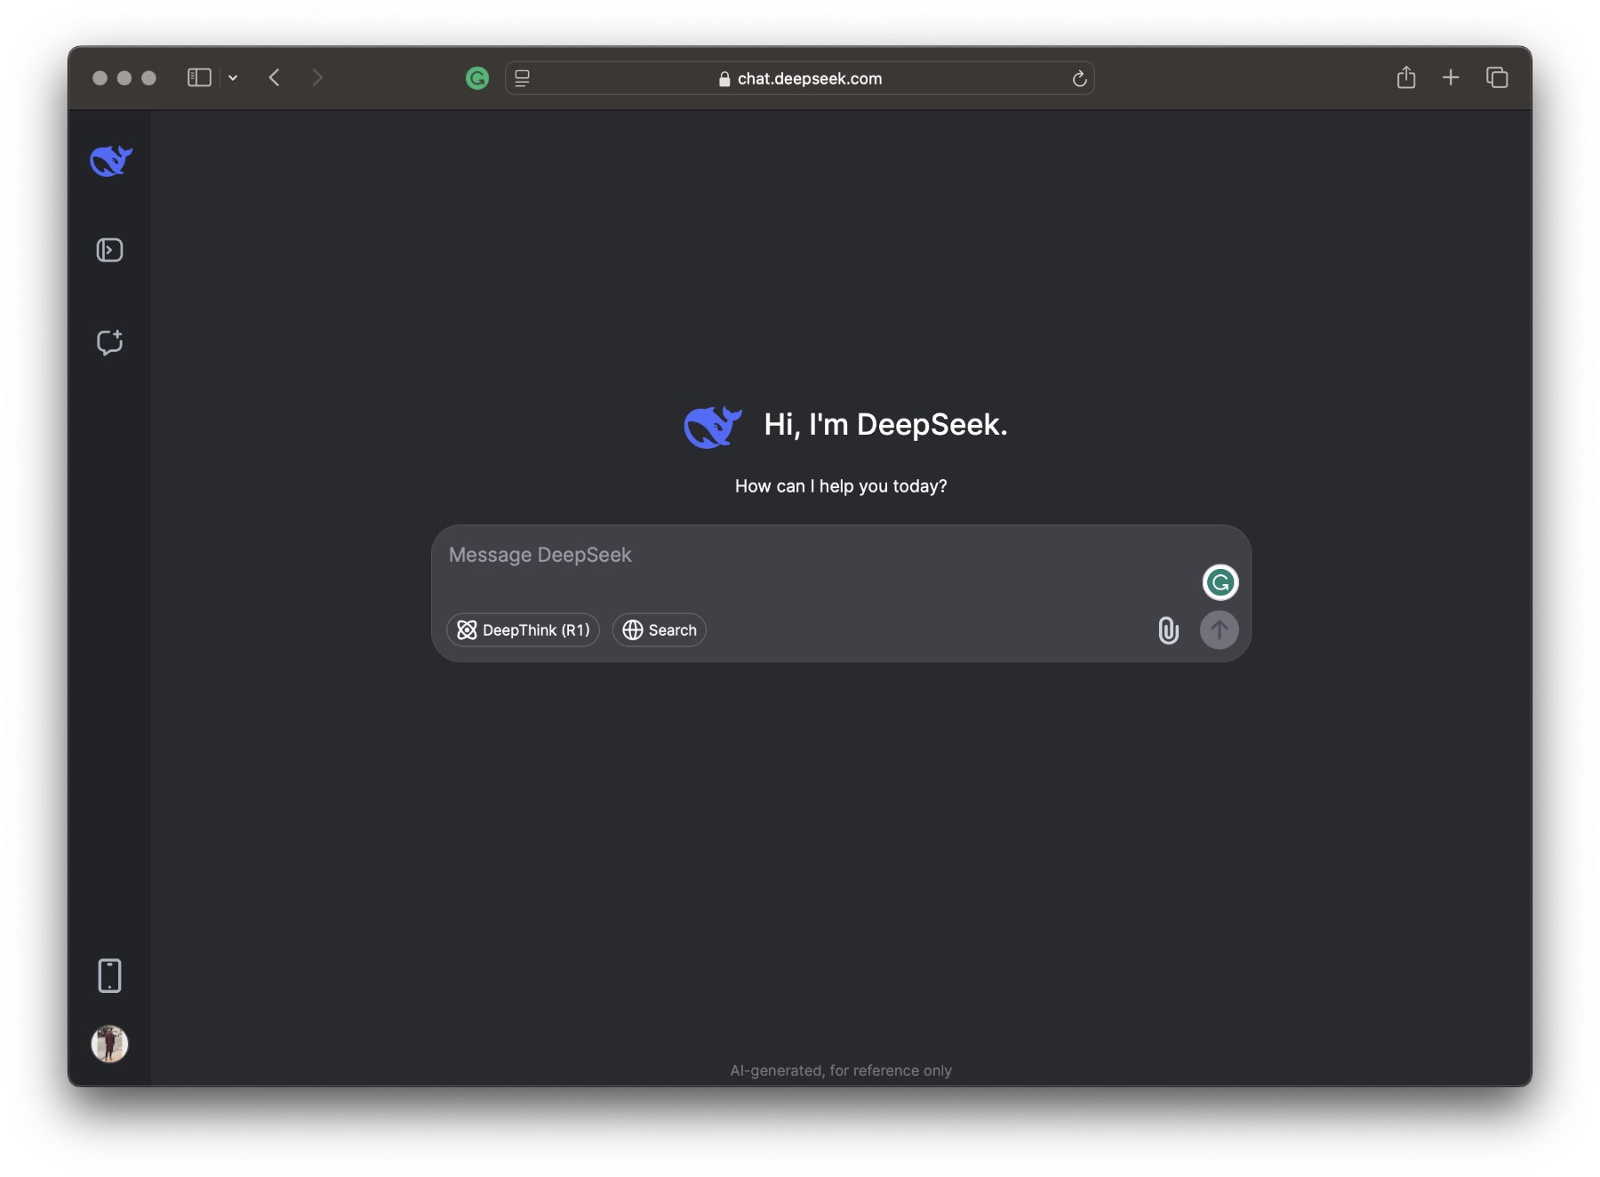Click "AI-generated, for reference only" footer
The height and width of the screenshot is (1177, 1600).
(841, 1070)
